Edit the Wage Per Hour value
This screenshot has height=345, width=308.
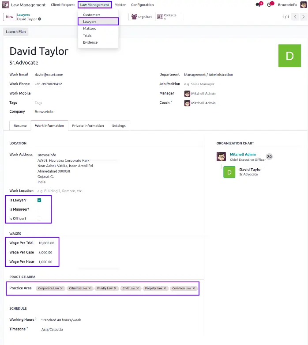[x=45, y=262]
